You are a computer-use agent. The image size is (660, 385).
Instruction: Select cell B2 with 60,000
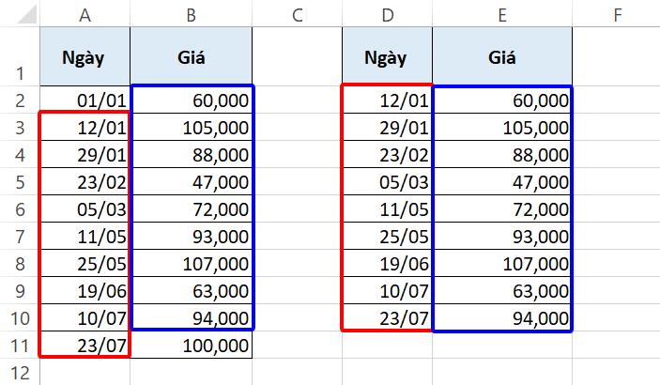pyautogui.click(x=192, y=100)
